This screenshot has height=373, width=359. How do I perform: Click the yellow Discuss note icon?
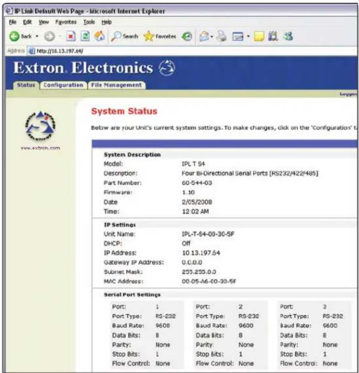259,36
